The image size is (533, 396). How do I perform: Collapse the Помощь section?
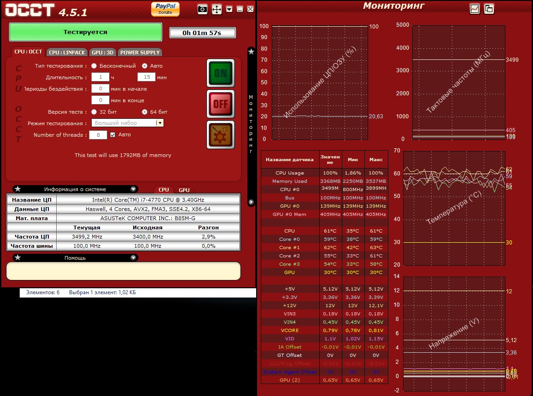click(x=133, y=258)
